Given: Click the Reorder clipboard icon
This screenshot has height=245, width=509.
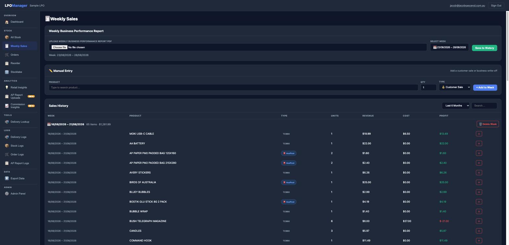Looking at the screenshot, I should 7,63.
